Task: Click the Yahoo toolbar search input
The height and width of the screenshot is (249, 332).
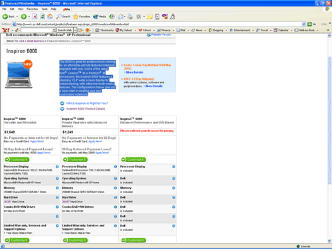Action: click(x=37, y=30)
